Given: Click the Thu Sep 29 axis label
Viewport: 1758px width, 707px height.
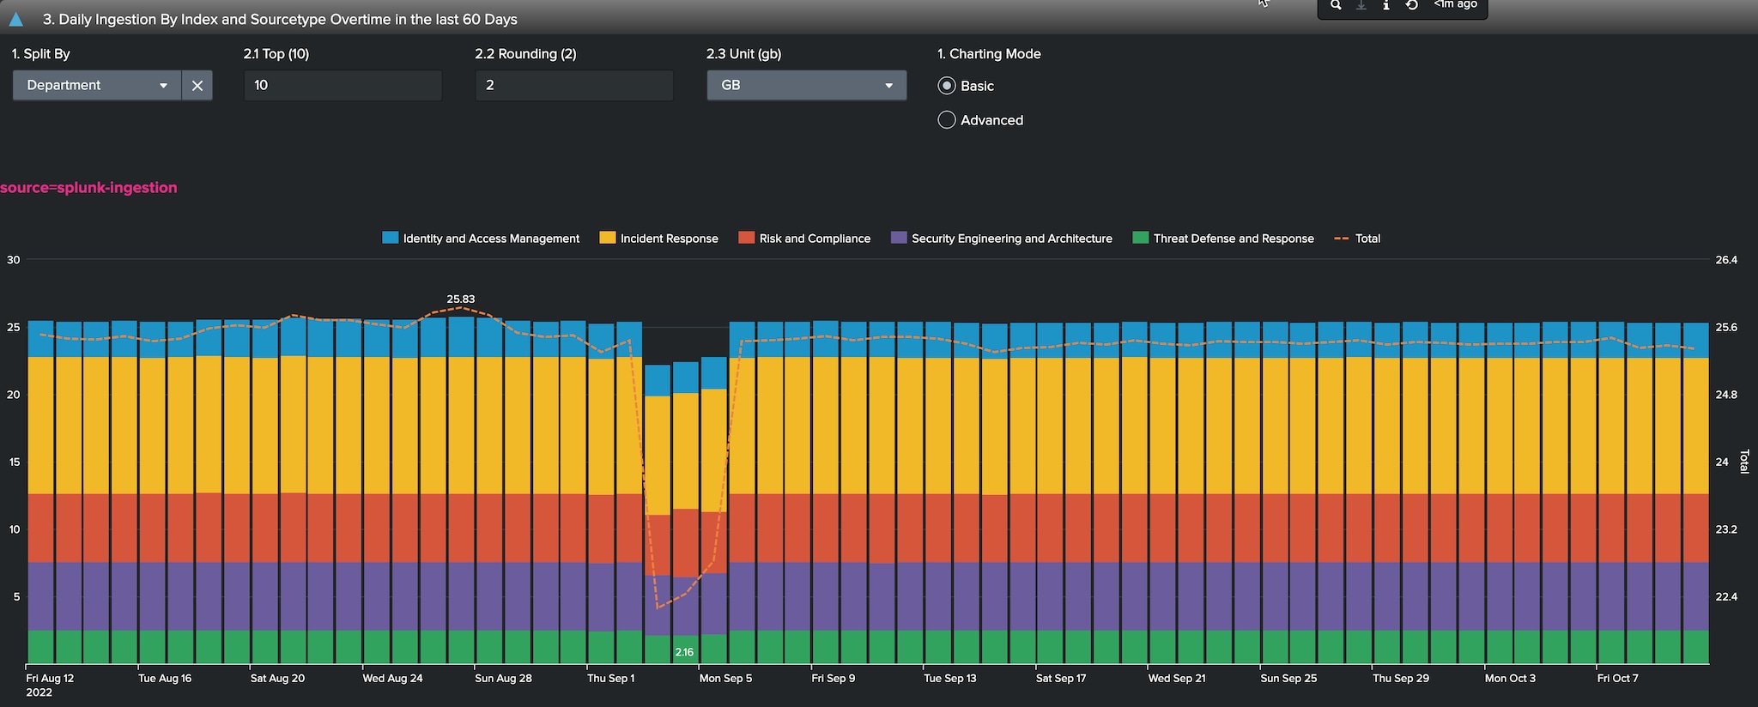Looking at the screenshot, I should tap(1401, 678).
